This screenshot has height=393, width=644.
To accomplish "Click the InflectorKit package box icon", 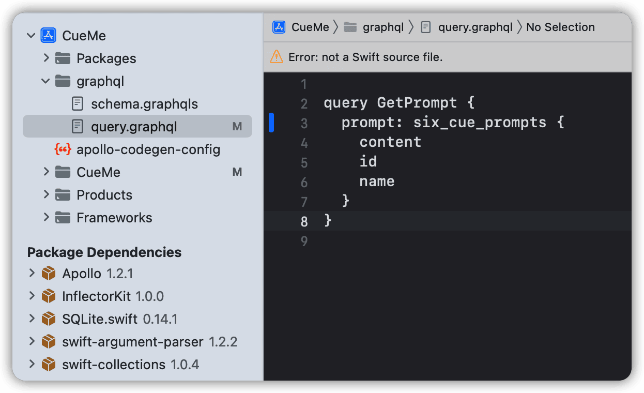I will click(x=49, y=296).
